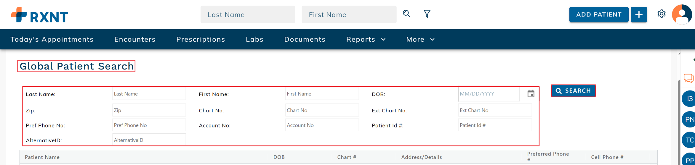Screen dimensions: 695x165
Task: Open the patient filter funnel icon
Action: pyautogui.click(x=427, y=14)
